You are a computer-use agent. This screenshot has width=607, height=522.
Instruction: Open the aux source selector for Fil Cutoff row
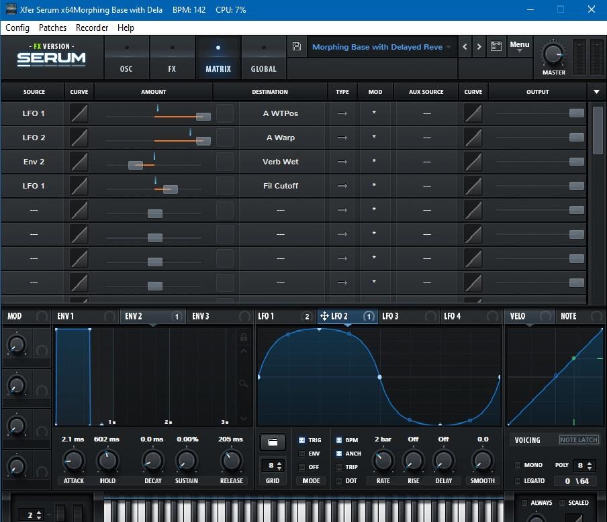426,186
